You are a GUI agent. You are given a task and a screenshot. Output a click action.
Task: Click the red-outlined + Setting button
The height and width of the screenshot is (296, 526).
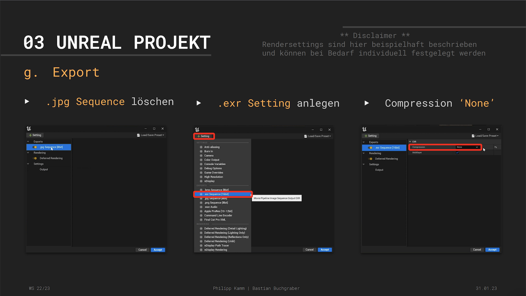204,136
